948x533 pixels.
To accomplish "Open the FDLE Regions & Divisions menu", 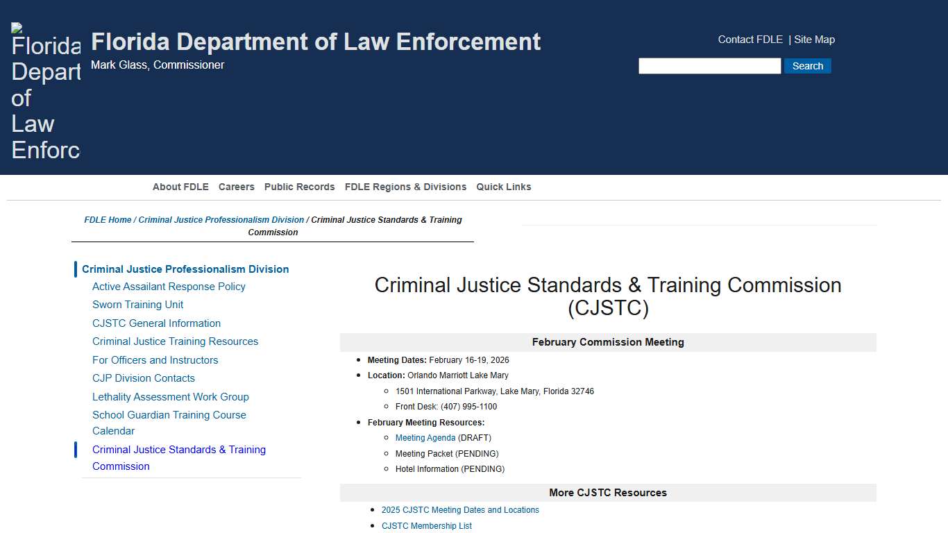I will [405, 187].
